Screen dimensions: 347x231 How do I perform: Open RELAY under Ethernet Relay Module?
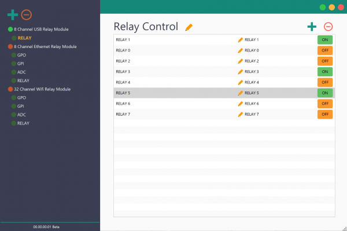click(23, 80)
